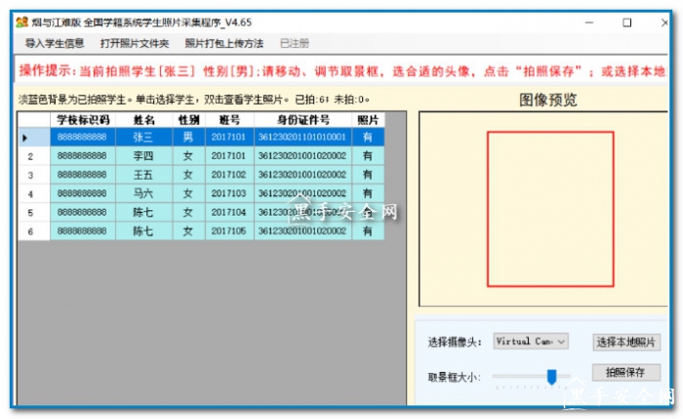Open the 照片打包上传方法 menu

pyautogui.click(x=223, y=44)
